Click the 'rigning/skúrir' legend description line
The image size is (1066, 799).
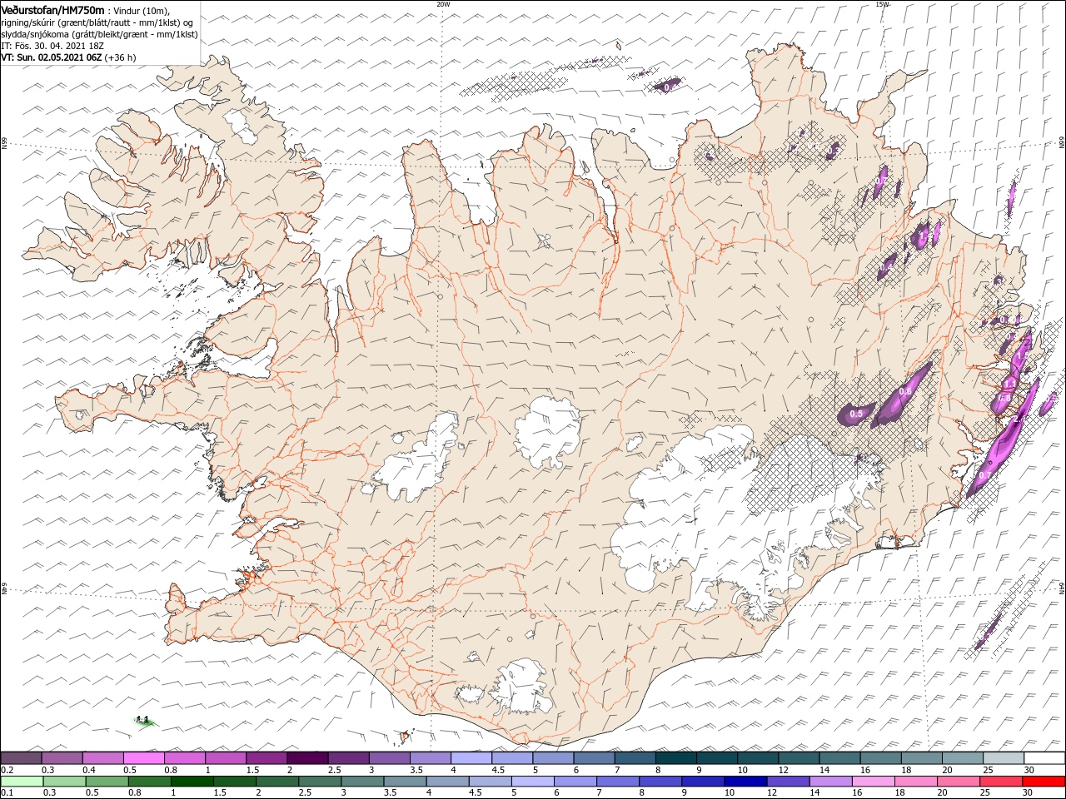click(97, 22)
